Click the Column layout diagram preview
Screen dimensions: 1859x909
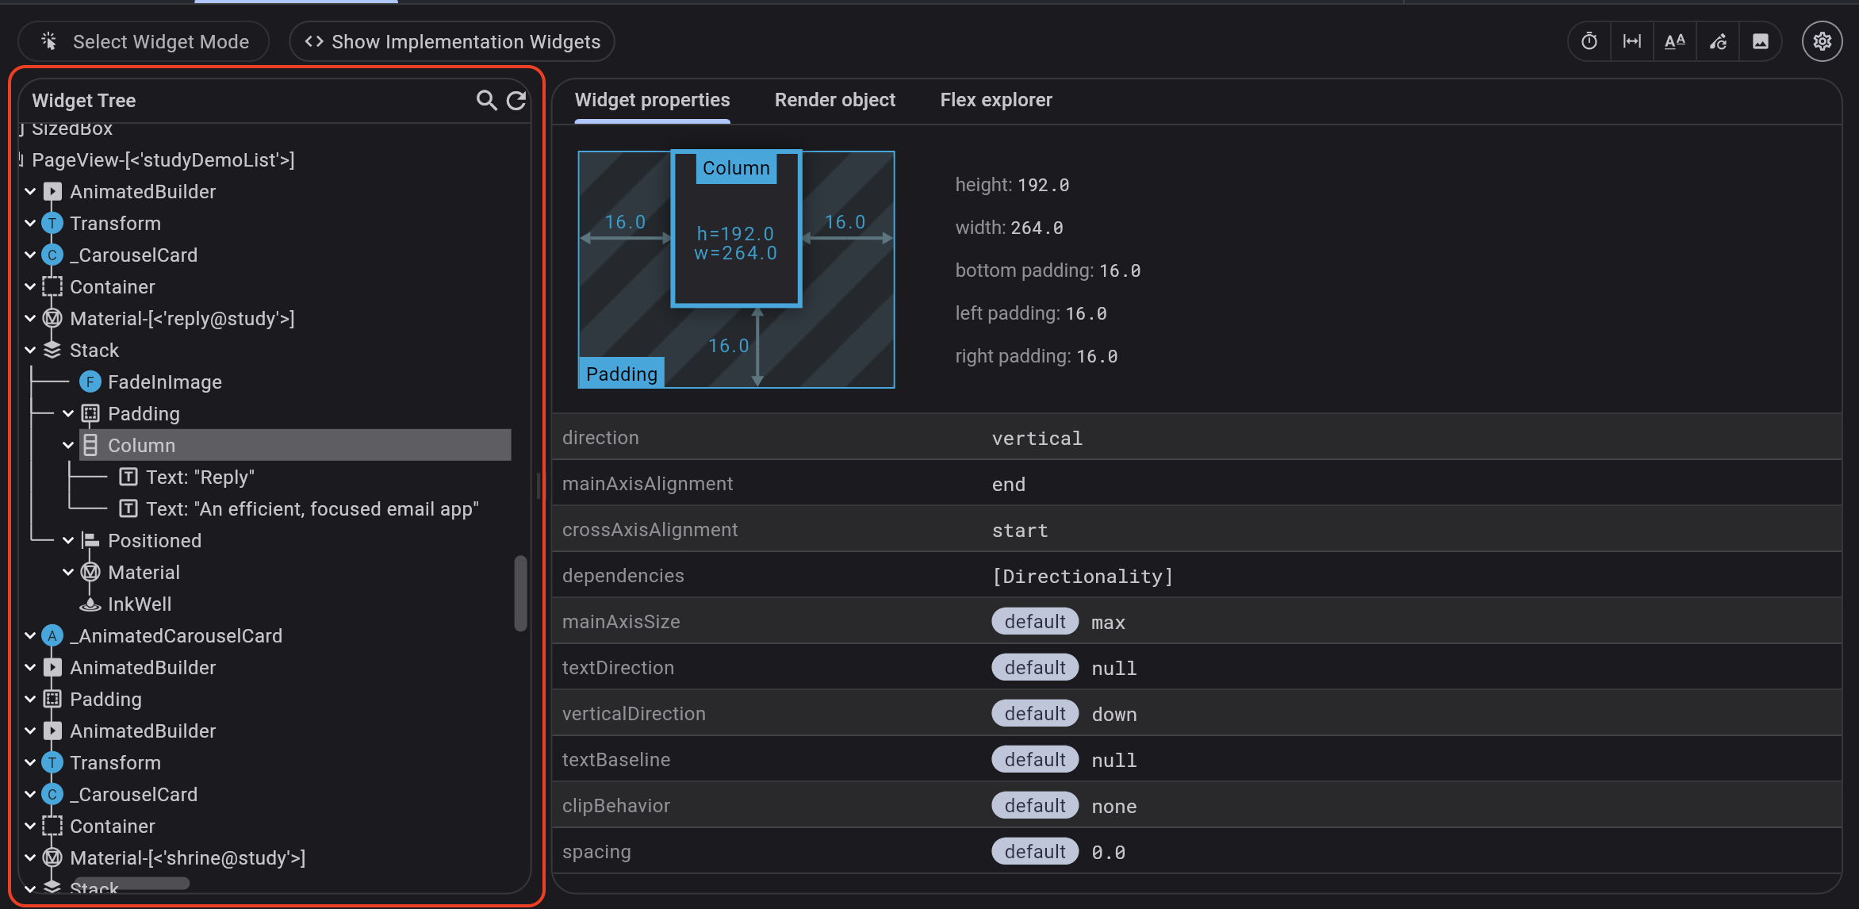click(x=736, y=228)
